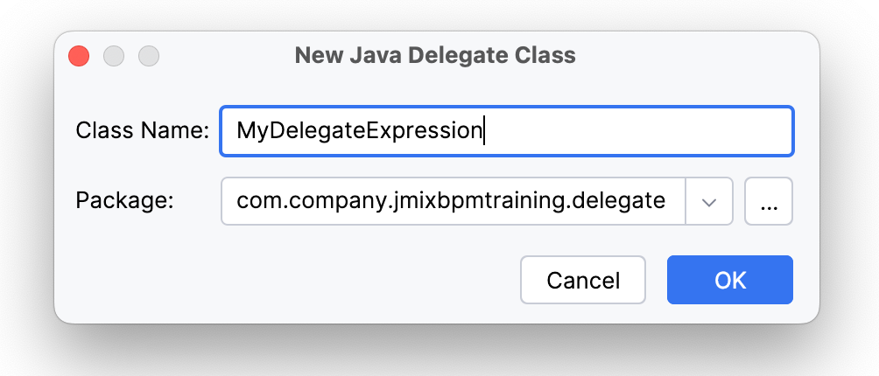Click the "New Java Delegate Class" title

pyautogui.click(x=435, y=56)
